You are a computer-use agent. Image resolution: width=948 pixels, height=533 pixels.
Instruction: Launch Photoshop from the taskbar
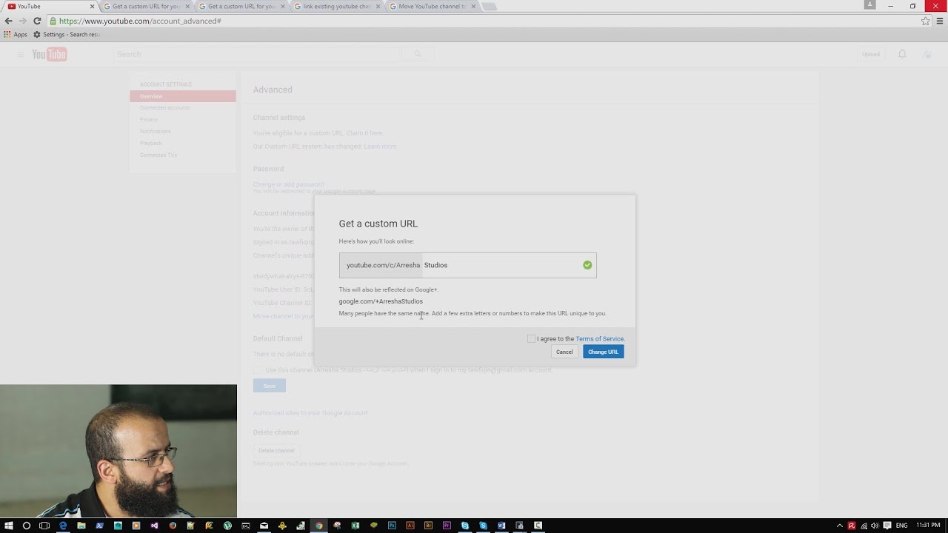click(392, 526)
